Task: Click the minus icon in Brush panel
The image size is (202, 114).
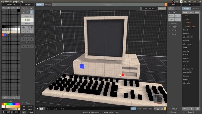Action: [x=27, y=31]
